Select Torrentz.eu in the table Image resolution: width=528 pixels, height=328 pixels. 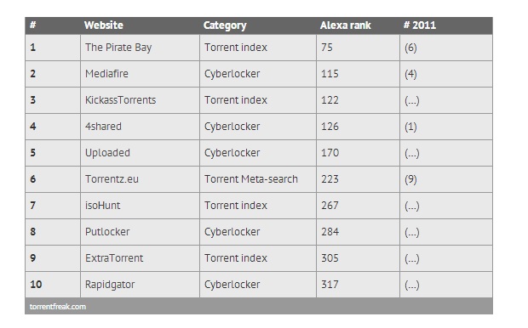(112, 179)
